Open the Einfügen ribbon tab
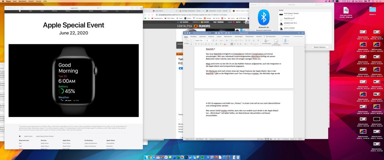384x160 pixels. click(193, 36)
